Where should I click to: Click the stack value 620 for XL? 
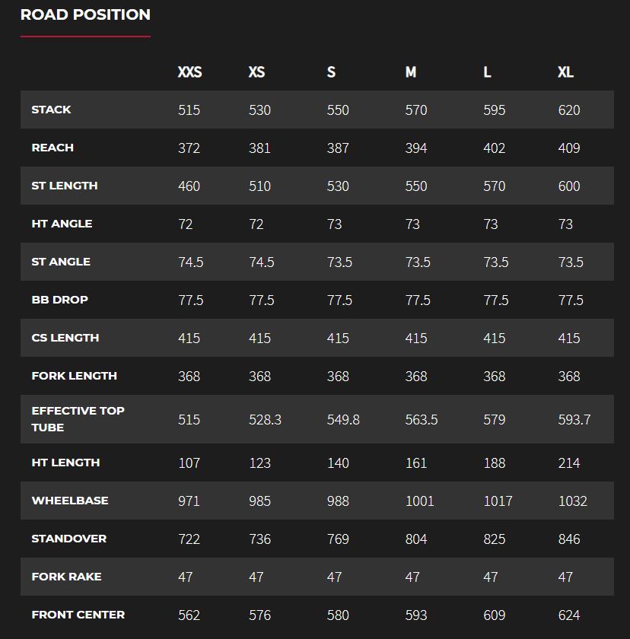point(568,110)
